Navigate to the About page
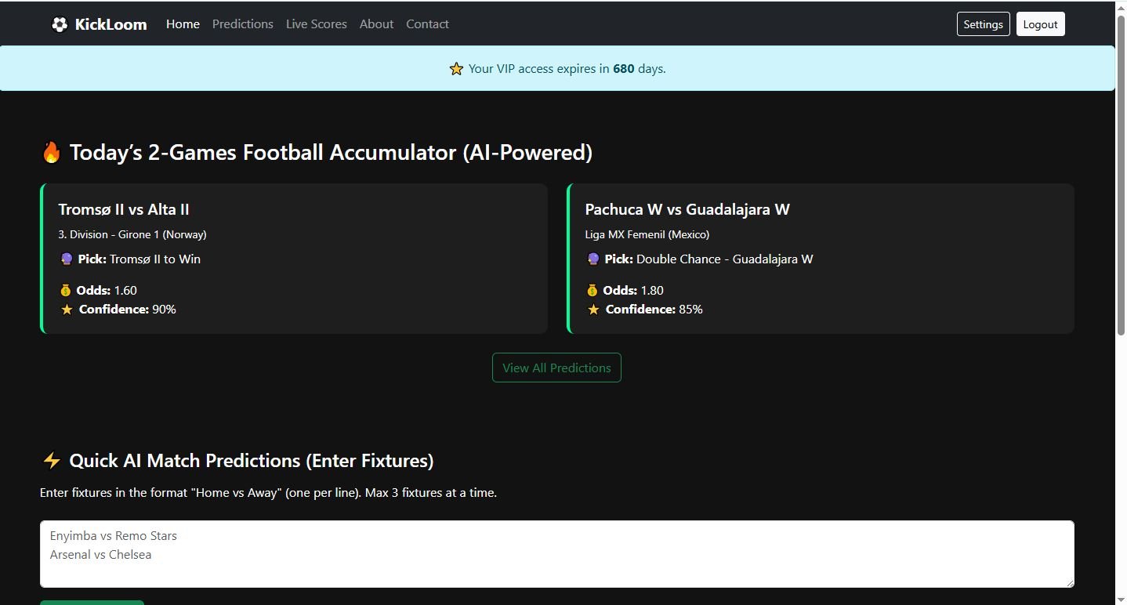 (376, 24)
